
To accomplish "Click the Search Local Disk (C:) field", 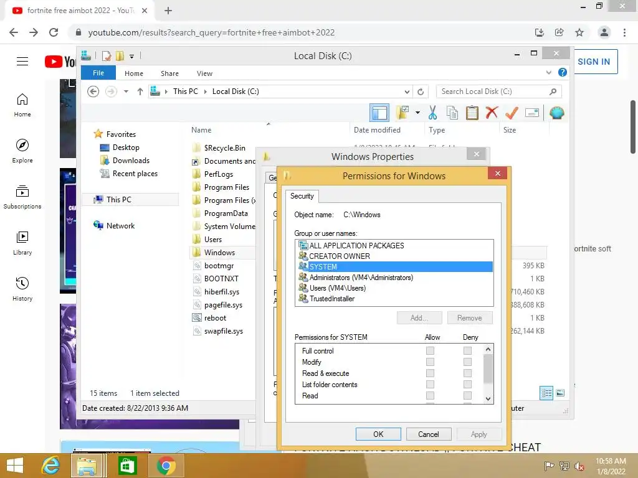I will tap(498, 91).
